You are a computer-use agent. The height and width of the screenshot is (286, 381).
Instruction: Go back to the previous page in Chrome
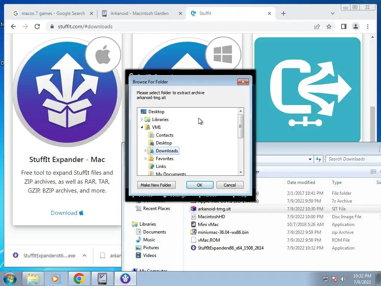[13, 26]
